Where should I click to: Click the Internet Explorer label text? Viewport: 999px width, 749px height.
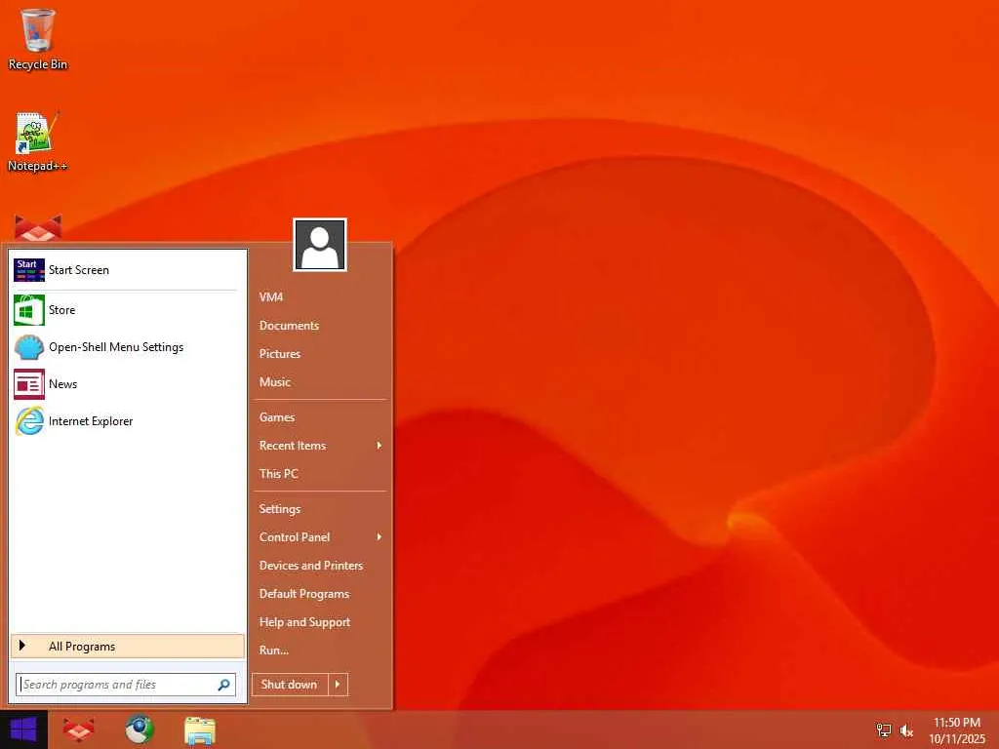[91, 421]
